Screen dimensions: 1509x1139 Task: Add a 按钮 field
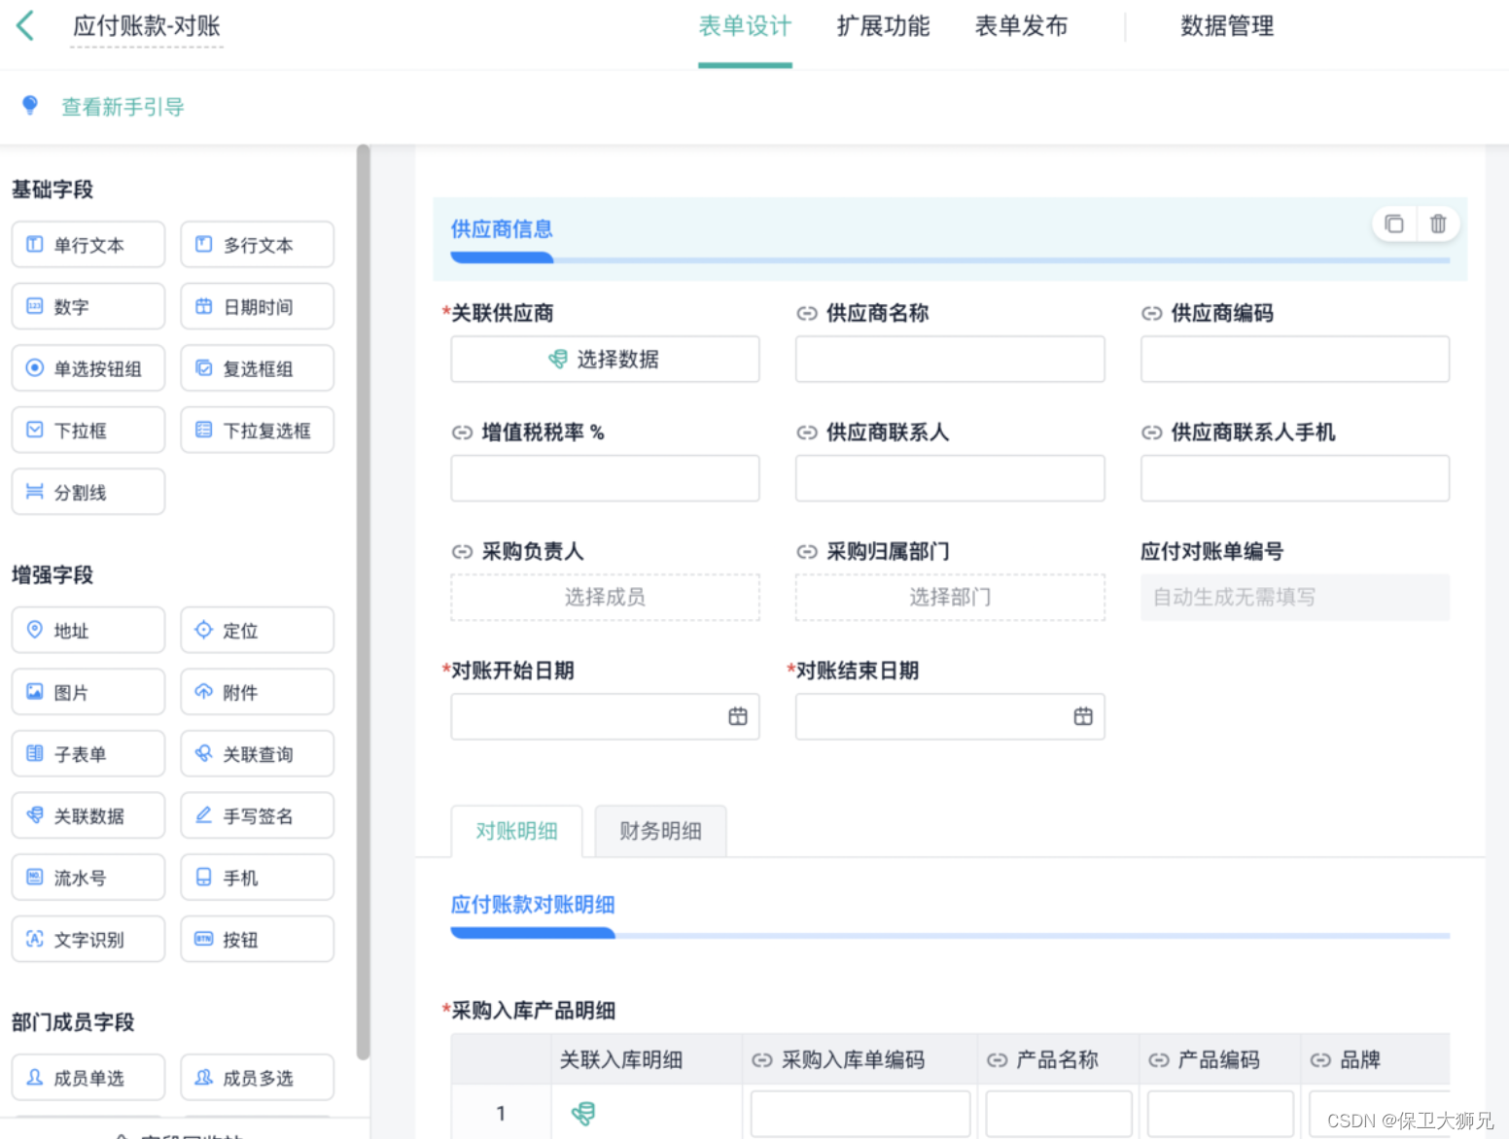coord(258,940)
